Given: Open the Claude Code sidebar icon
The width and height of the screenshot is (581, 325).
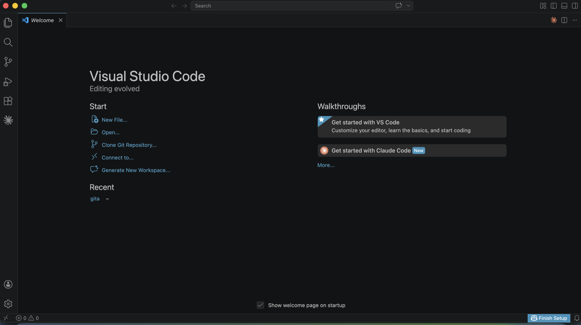Looking at the screenshot, I should (8, 120).
